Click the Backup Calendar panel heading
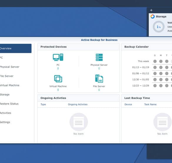Screen dimensions: 172x163 [136, 47]
